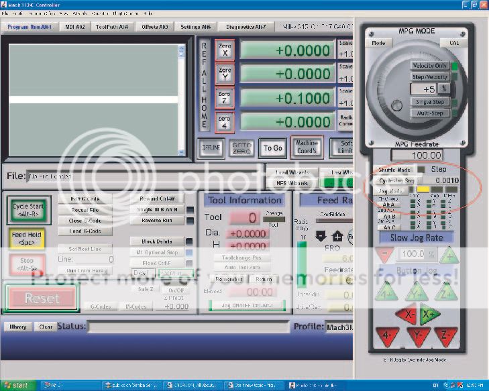Screen dimensions: 489x391
Task: Click the Cycle Start button
Action: 28,211
